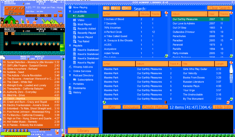Open the Winamp Add-ons icon
The width and height of the screenshot is (235, 137).
click(70, 67)
